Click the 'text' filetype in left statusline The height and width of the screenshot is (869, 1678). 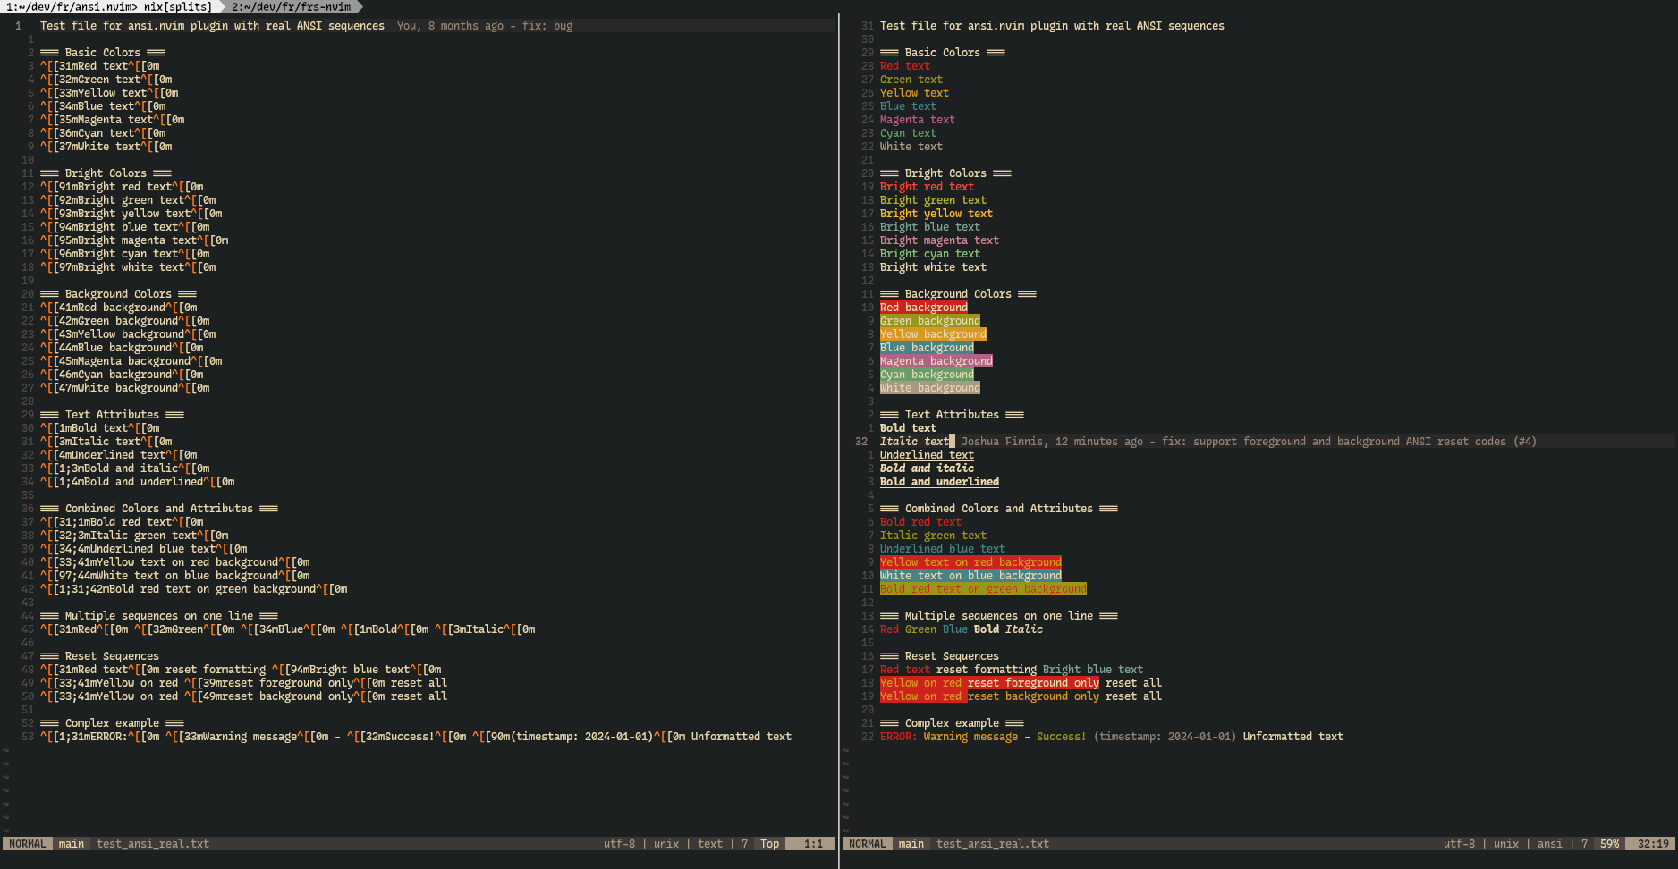pyautogui.click(x=710, y=844)
